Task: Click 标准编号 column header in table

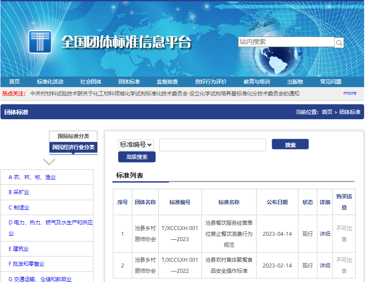Action: (180, 202)
